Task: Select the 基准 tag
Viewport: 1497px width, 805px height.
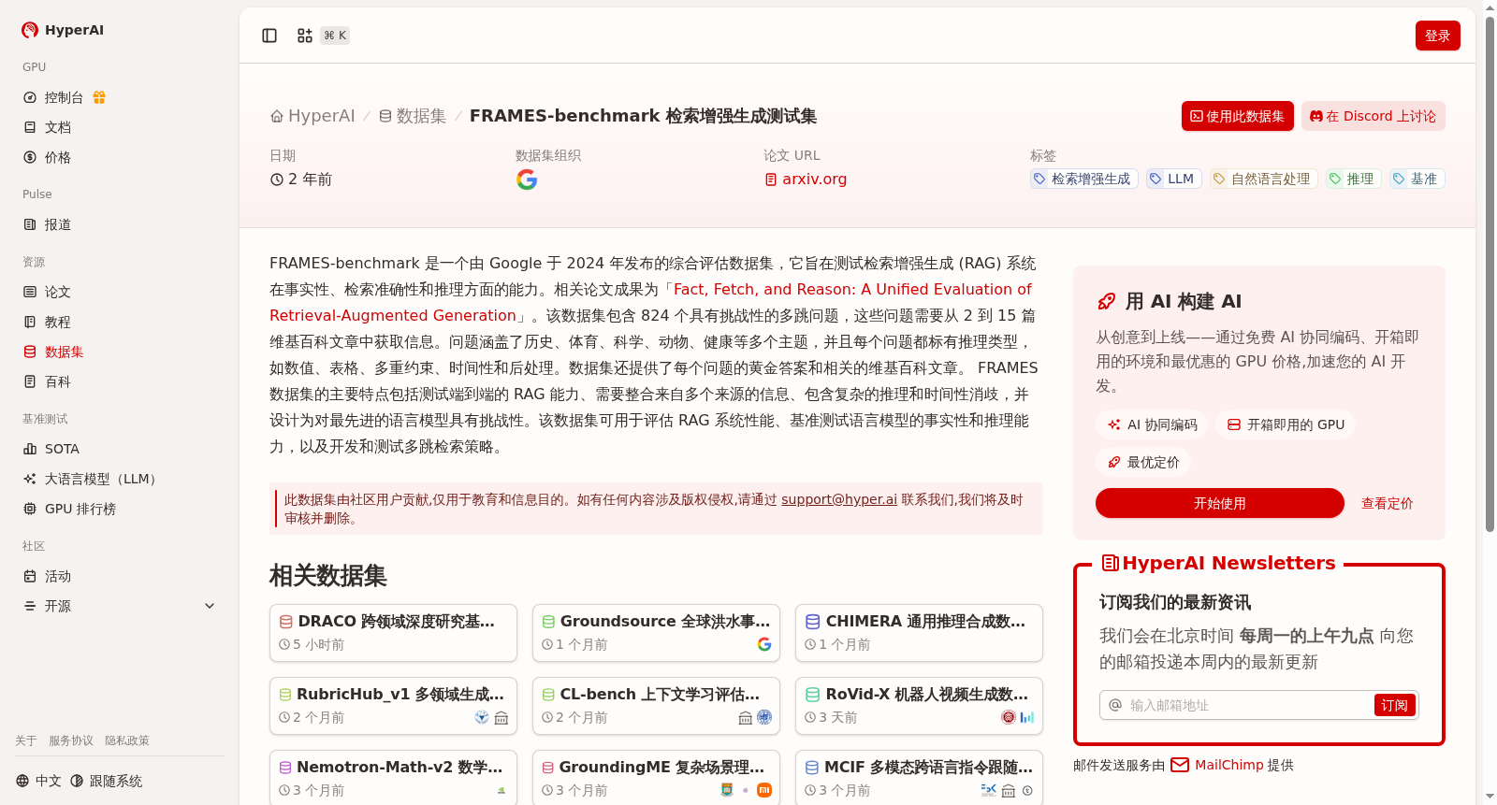Action: (x=1417, y=179)
